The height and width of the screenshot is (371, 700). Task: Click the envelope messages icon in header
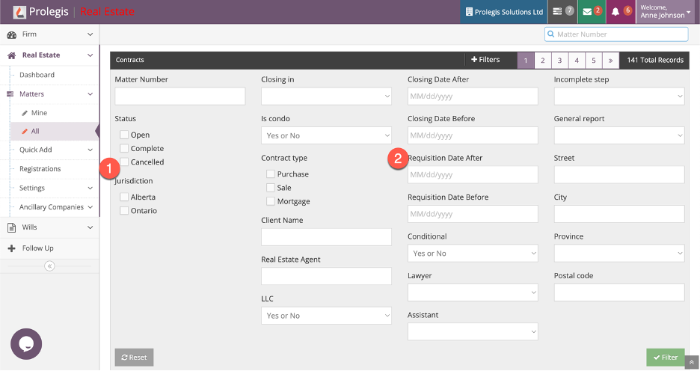tap(587, 12)
